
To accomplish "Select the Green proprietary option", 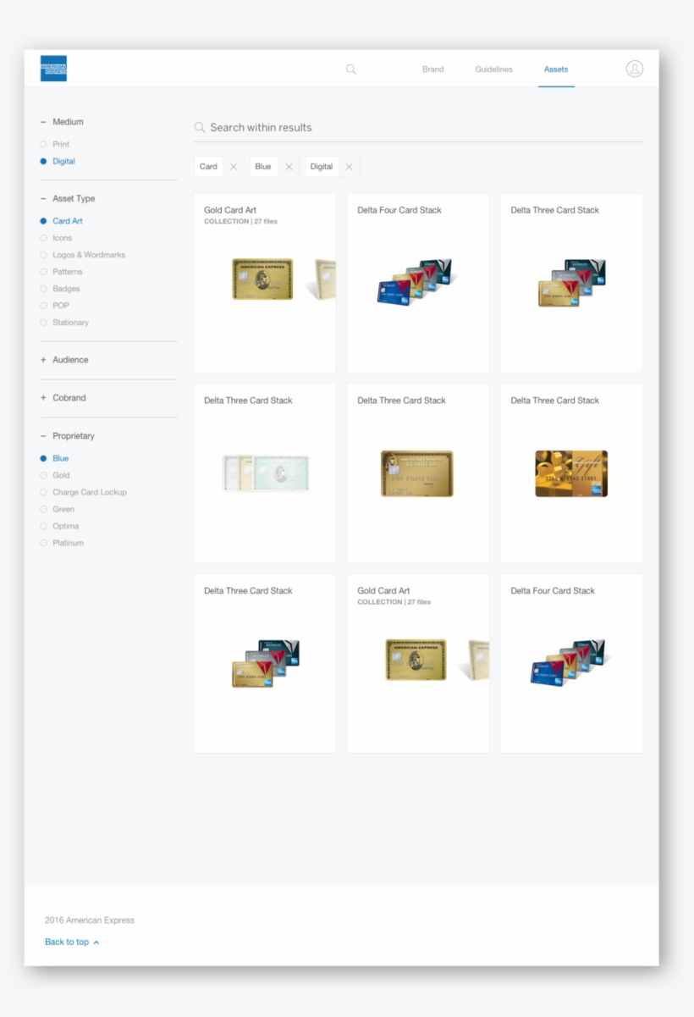I will coord(57,509).
